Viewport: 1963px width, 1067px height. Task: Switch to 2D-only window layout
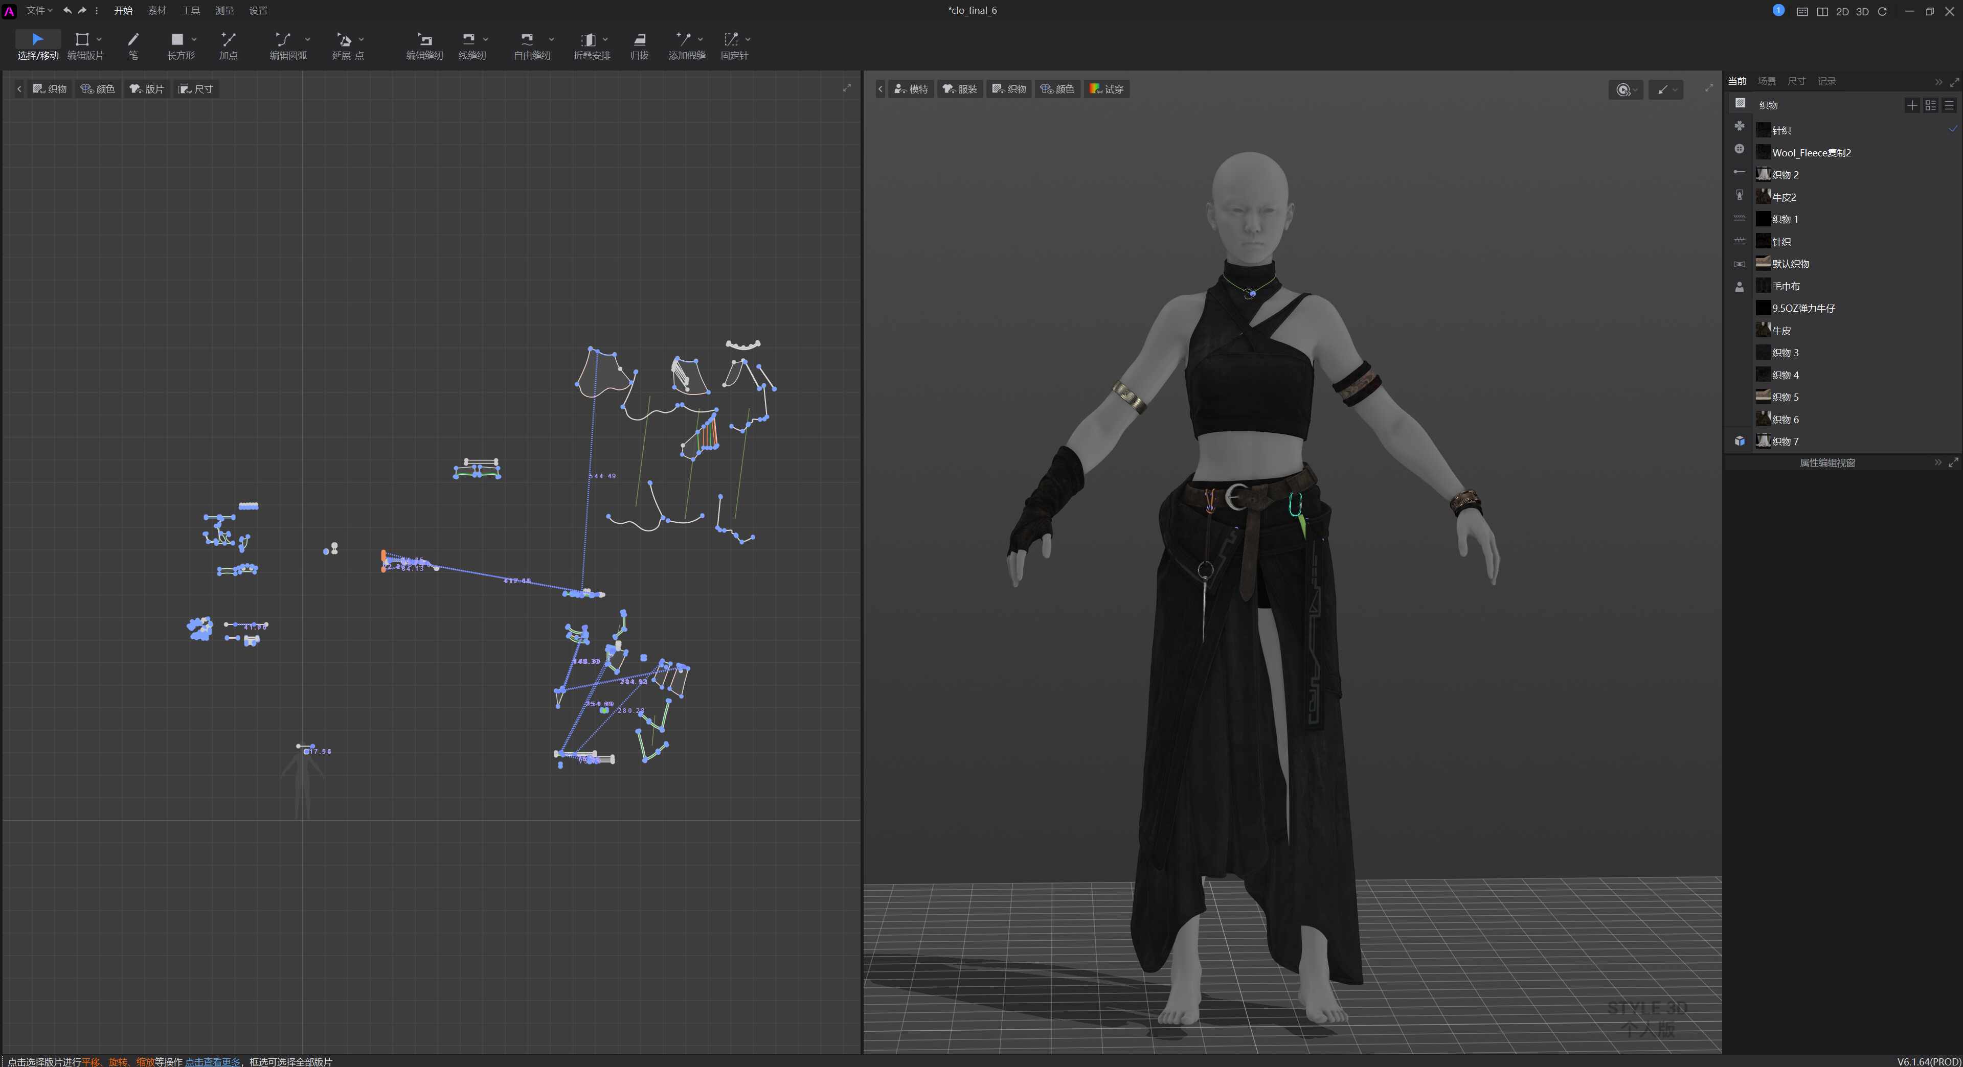1842,11
